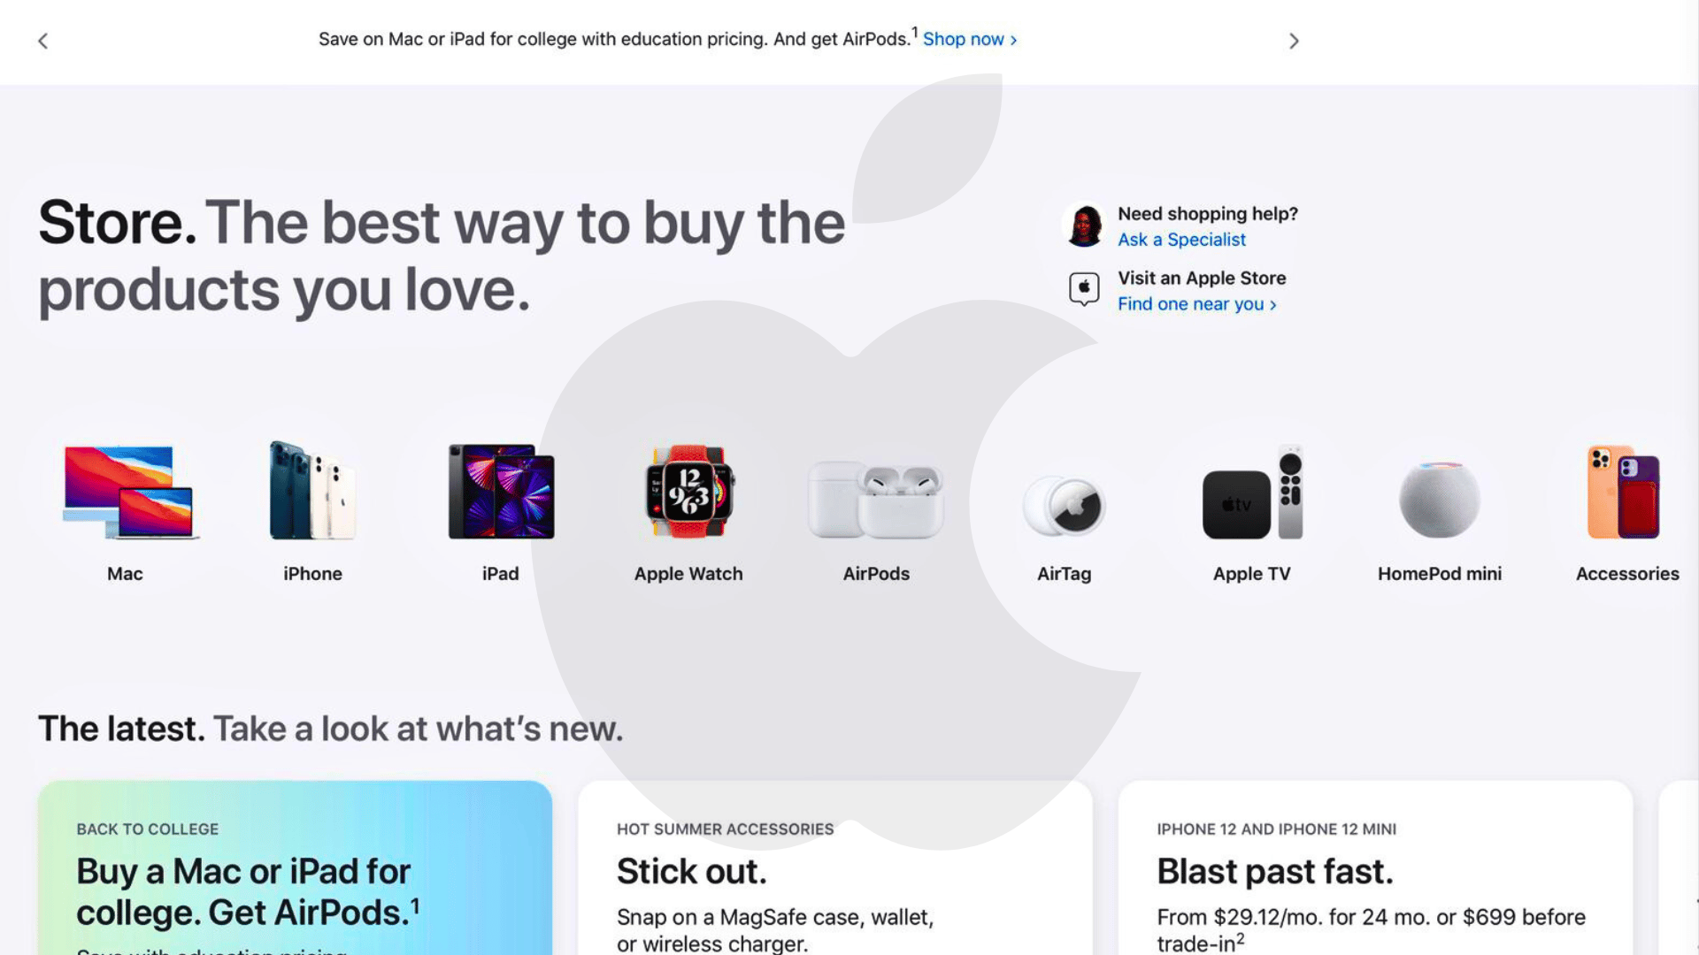Image resolution: width=1699 pixels, height=955 pixels.
Task: Click the Apple Watch text label
Action: pyautogui.click(x=688, y=574)
